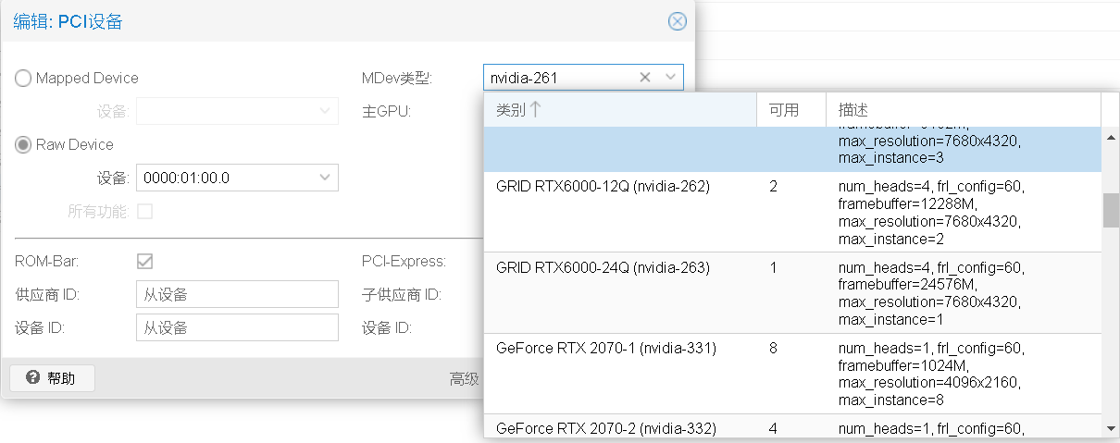Click availability value 2 for nvidia-262
This screenshot has width=1120, height=443.
774,187
